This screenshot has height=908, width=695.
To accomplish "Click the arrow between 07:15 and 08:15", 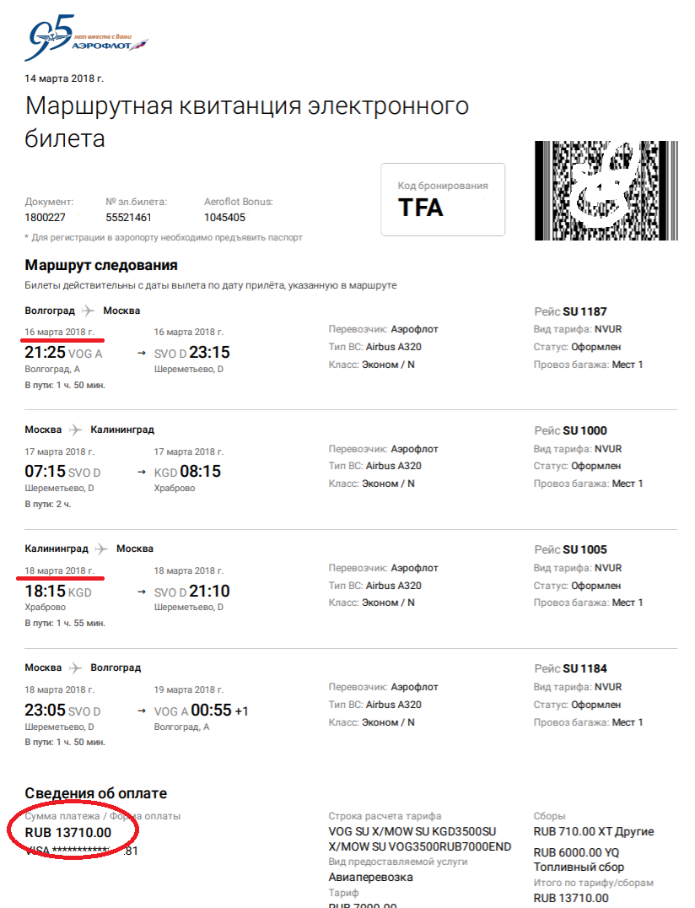I will click(141, 472).
